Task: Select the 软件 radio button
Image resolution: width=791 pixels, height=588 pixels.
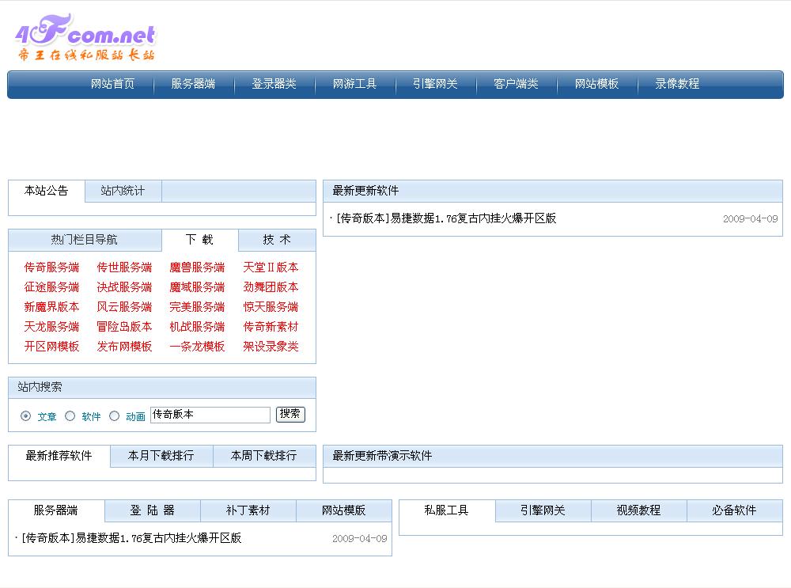Action: [x=70, y=415]
